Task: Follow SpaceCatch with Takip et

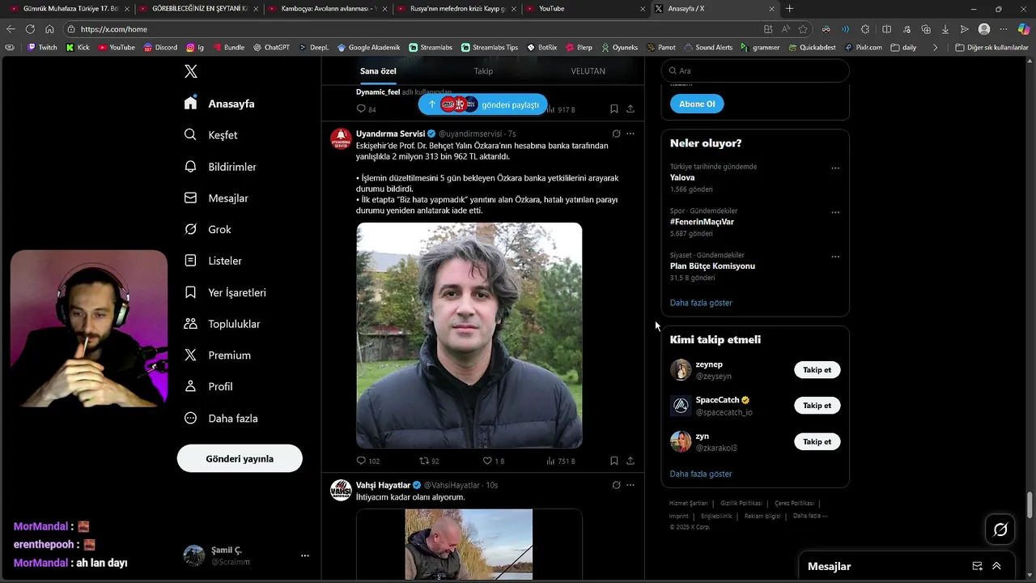Action: pos(817,406)
